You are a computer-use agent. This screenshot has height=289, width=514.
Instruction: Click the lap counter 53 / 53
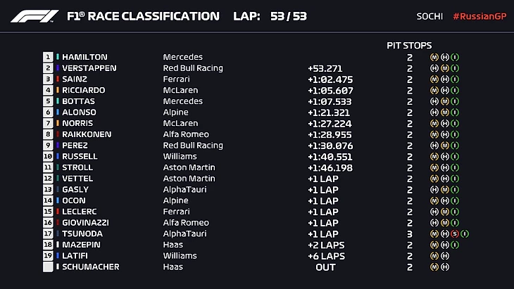[288, 16]
